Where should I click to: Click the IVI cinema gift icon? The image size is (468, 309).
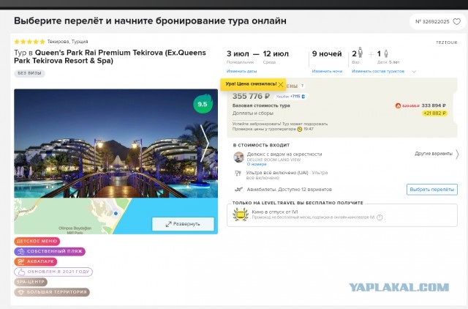coord(241,215)
